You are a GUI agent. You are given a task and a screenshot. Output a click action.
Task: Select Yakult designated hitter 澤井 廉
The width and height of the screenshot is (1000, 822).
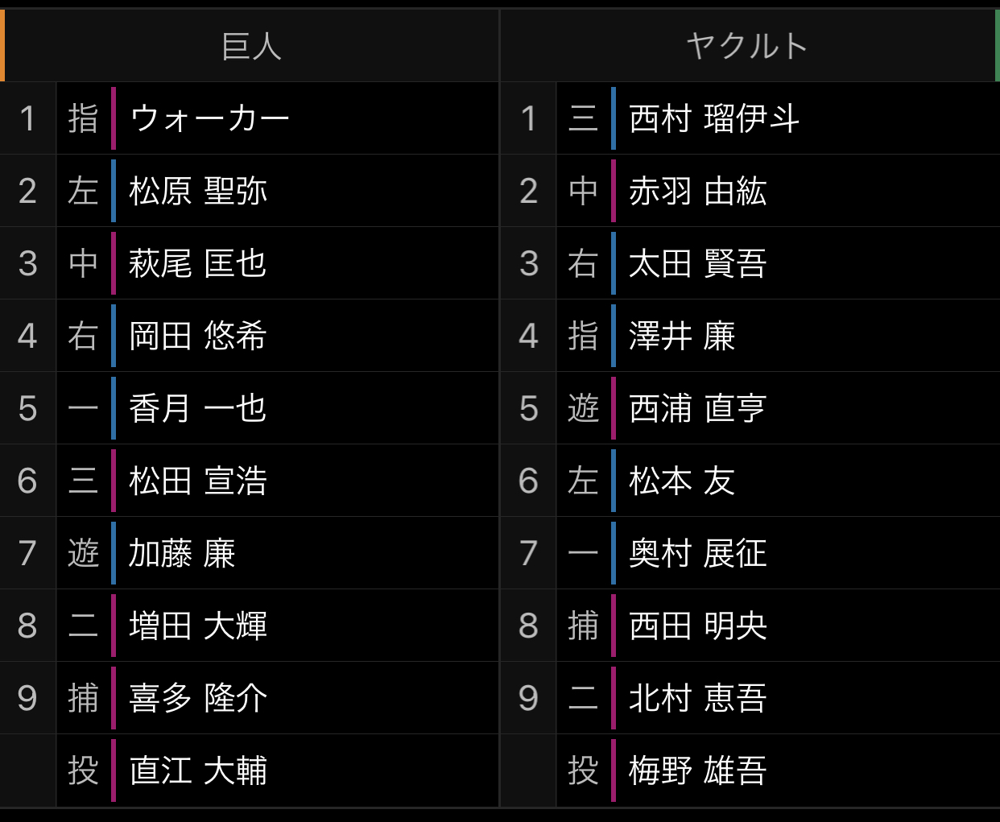coord(750,336)
